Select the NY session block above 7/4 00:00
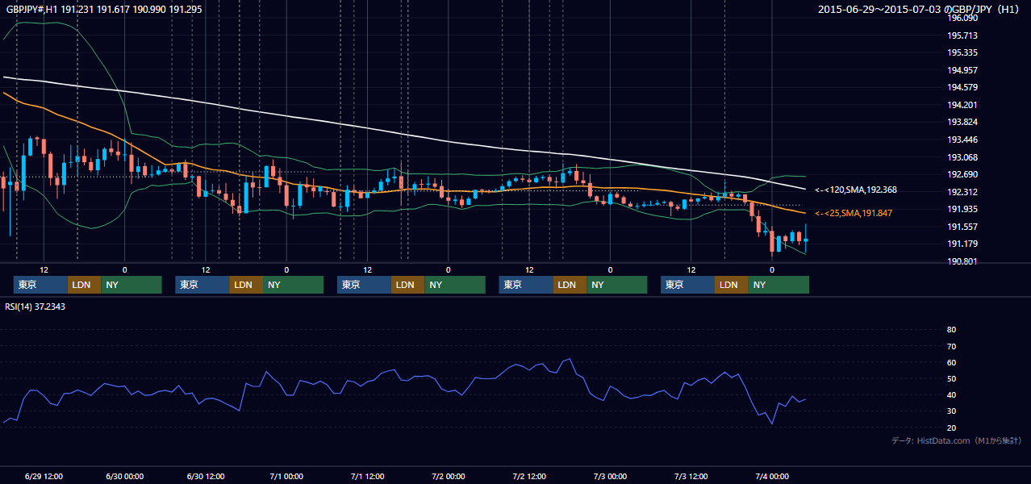This screenshot has height=484, width=1031. [x=778, y=285]
